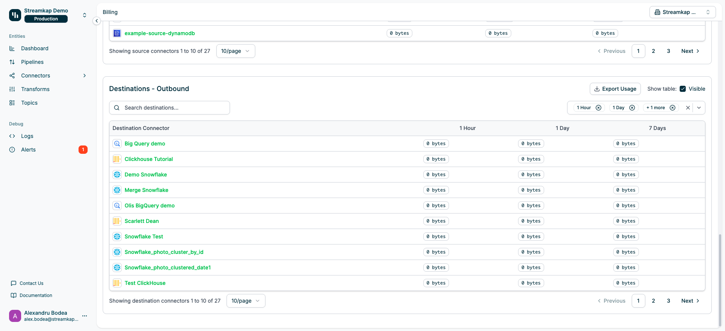This screenshot has width=725, height=331.
Task: Click the Export Usage button
Action: (615, 89)
